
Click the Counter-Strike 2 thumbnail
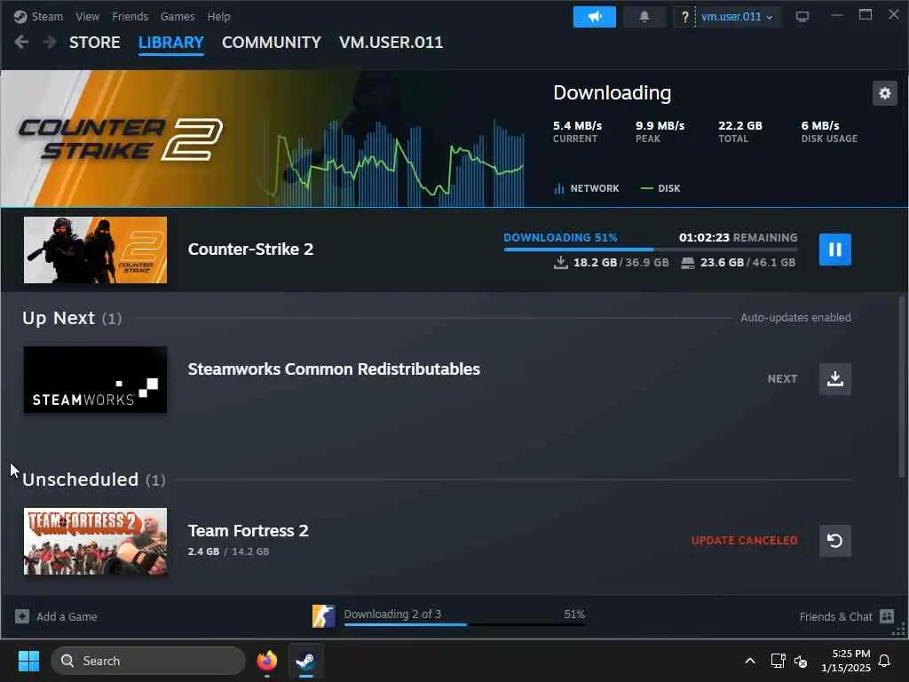[95, 250]
